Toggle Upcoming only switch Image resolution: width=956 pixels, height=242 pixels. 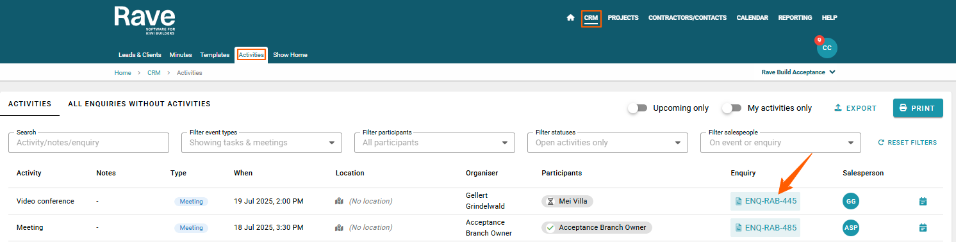click(638, 108)
